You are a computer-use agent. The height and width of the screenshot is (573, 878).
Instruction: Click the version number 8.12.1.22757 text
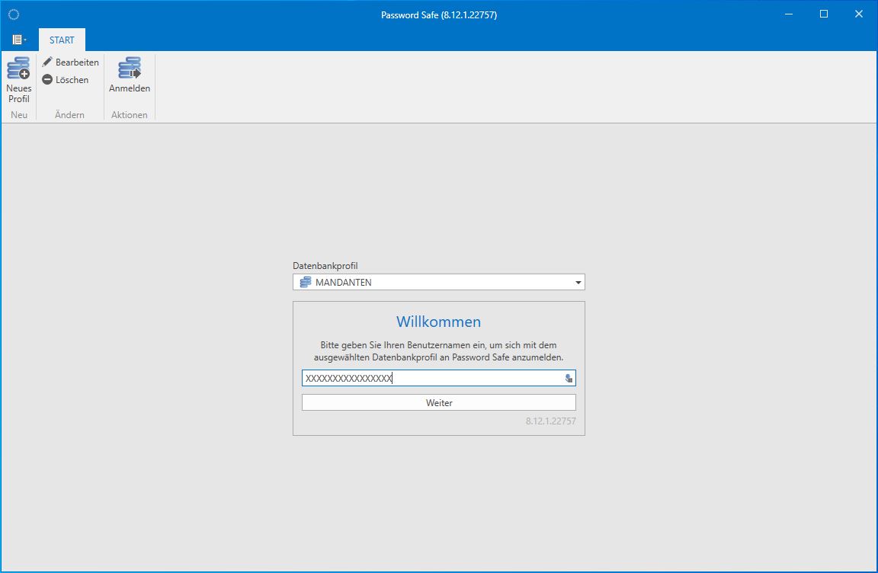pyautogui.click(x=550, y=421)
